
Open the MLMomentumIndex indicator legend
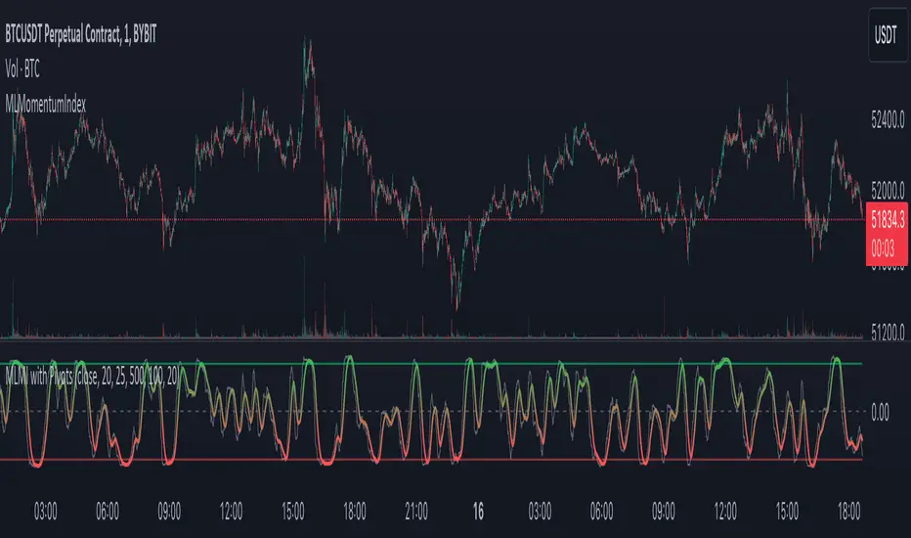point(45,105)
